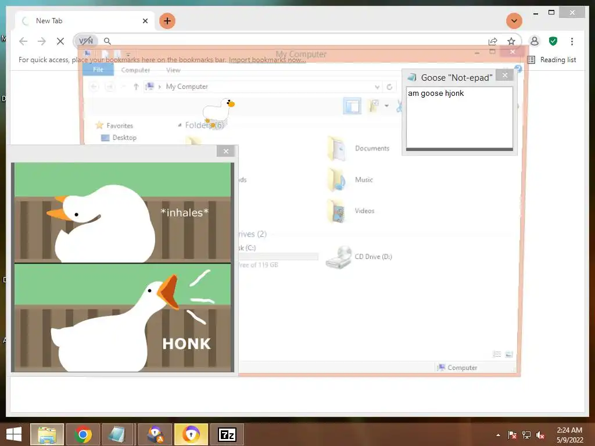
Task: Expand the orange tab search dropdown
Action: [x=514, y=21]
